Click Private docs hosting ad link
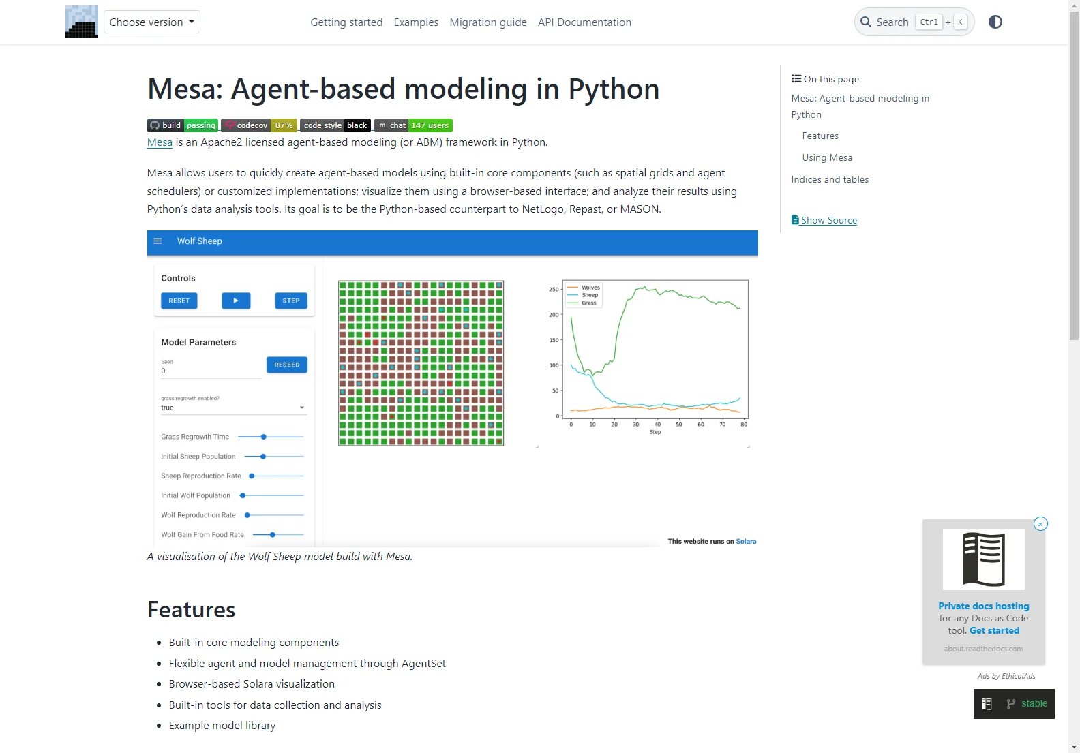 [x=984, y=606]
